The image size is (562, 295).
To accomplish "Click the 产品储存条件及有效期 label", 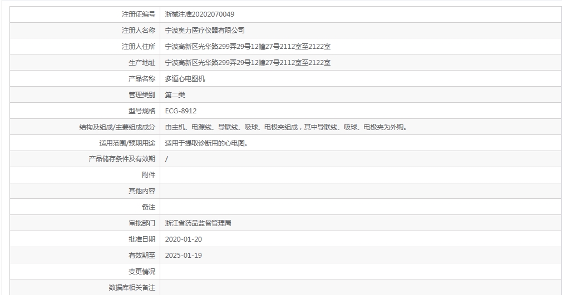I will click(x=122, y=158).
